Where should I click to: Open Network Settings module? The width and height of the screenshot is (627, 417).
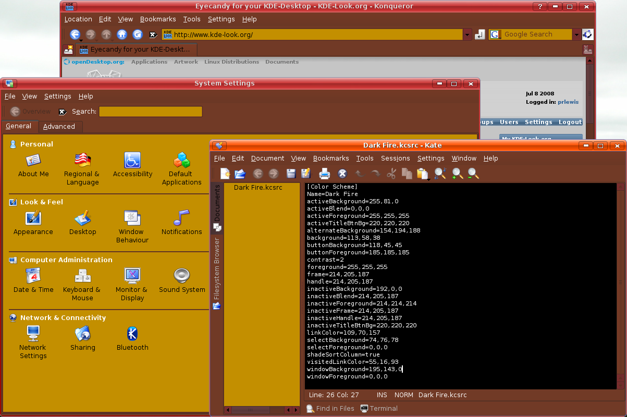coord(33,343)
